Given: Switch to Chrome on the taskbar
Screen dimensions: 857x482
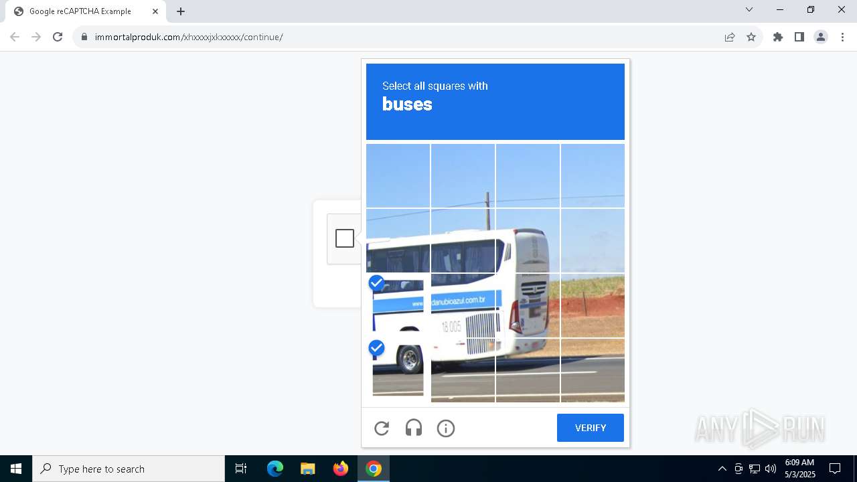Looking at the screenshot, I should (x=374, y=469).
